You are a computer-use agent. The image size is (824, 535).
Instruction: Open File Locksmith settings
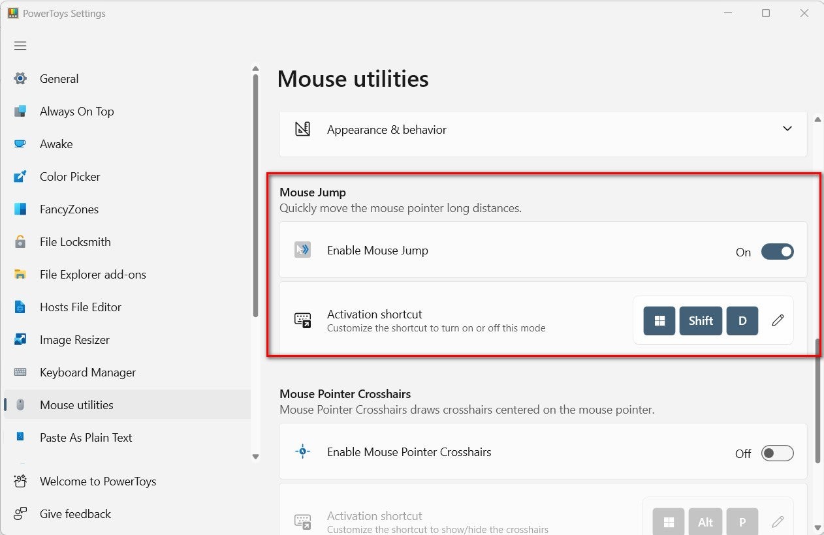tap(127, 241)
